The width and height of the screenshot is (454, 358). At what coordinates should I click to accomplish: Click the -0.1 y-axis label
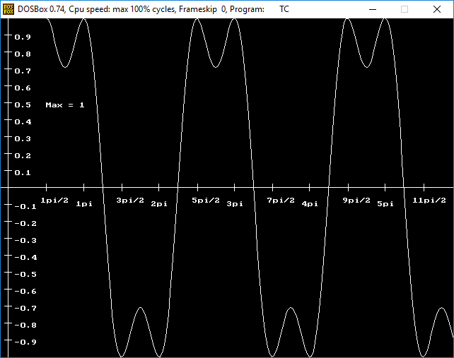(x=25, y=206)
